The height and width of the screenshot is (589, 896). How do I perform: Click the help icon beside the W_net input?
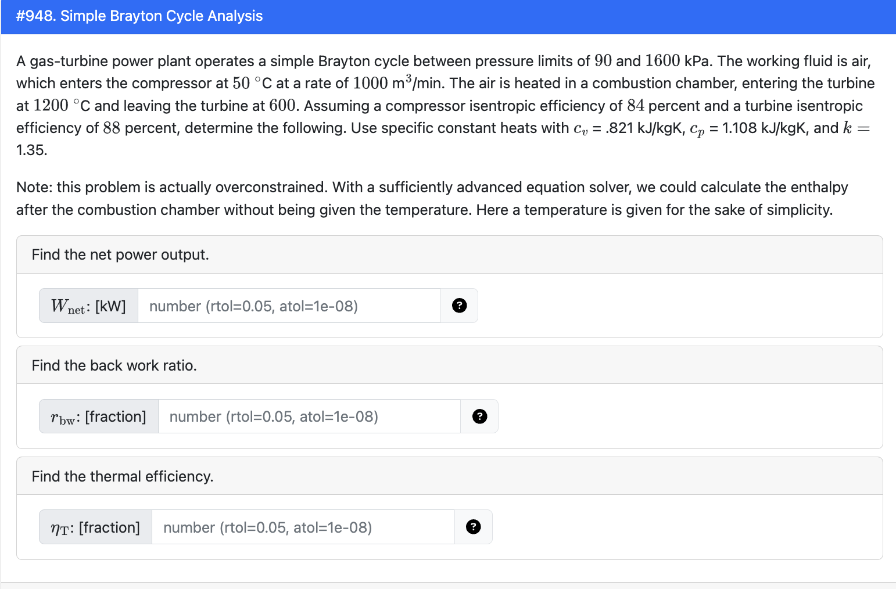(459, 306)
